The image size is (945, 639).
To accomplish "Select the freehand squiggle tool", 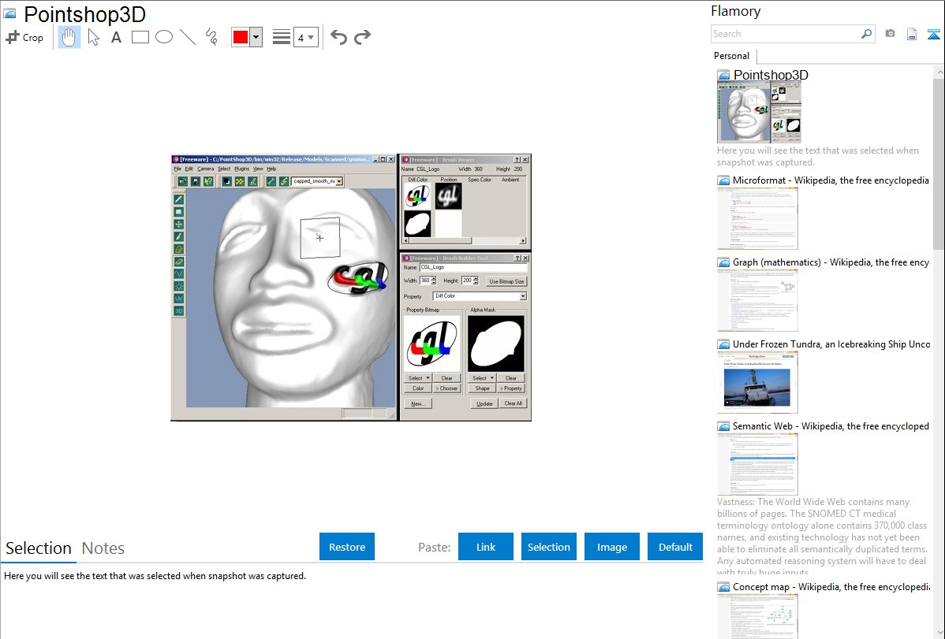I will click(x=211, y=37).
